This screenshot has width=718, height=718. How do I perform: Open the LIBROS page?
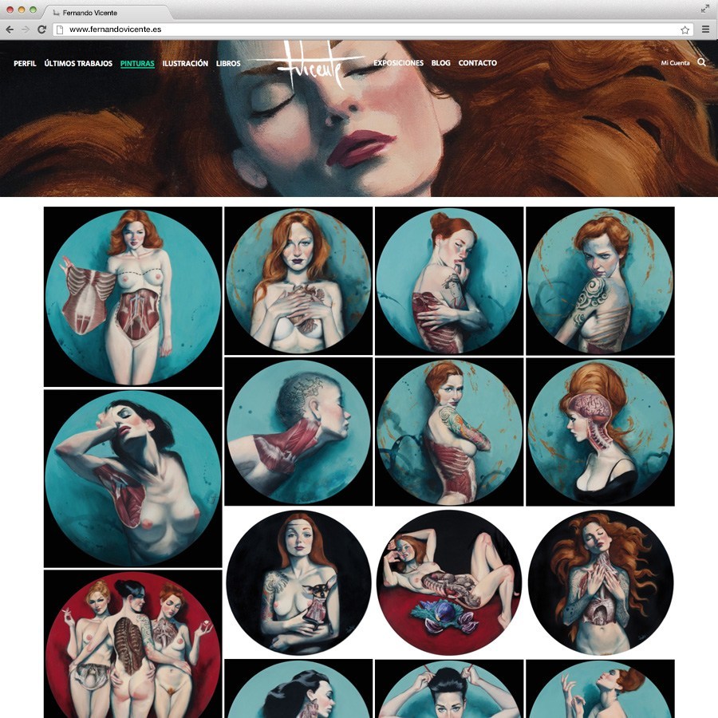[228, 63]
